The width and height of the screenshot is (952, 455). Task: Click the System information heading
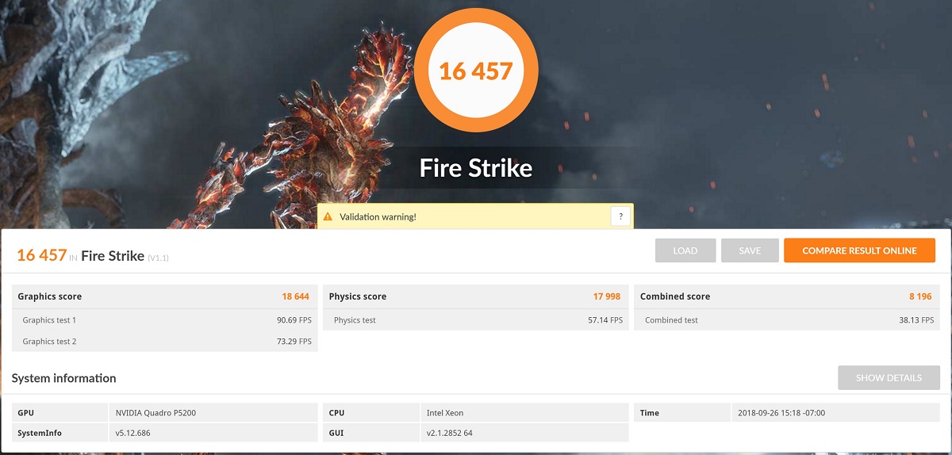(x=64, y=378)
